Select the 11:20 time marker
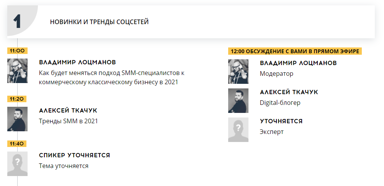Viewport: 384px width, 186px height. click(17, 99)
